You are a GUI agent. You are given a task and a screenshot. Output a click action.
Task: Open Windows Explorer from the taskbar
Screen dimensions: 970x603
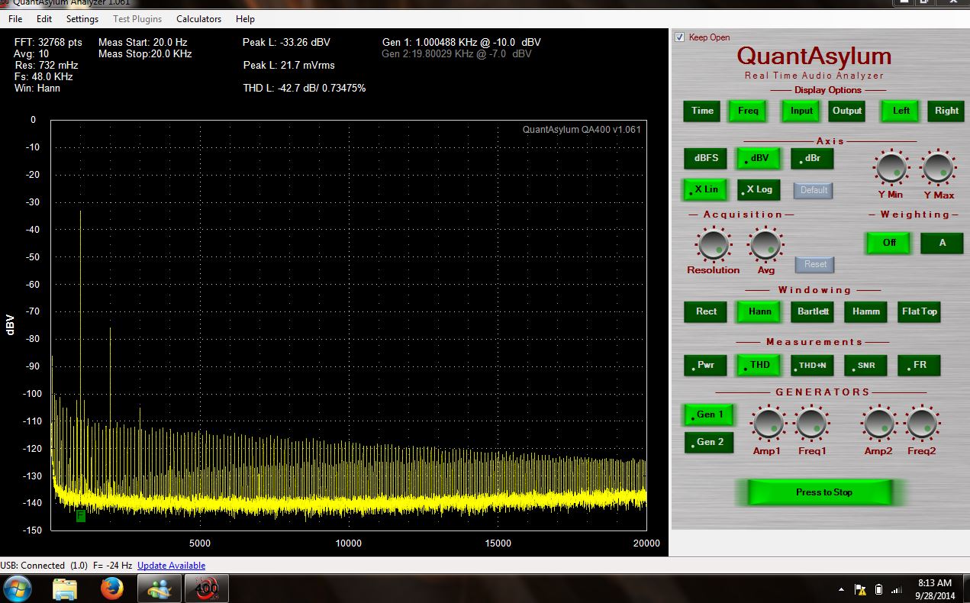65,588
